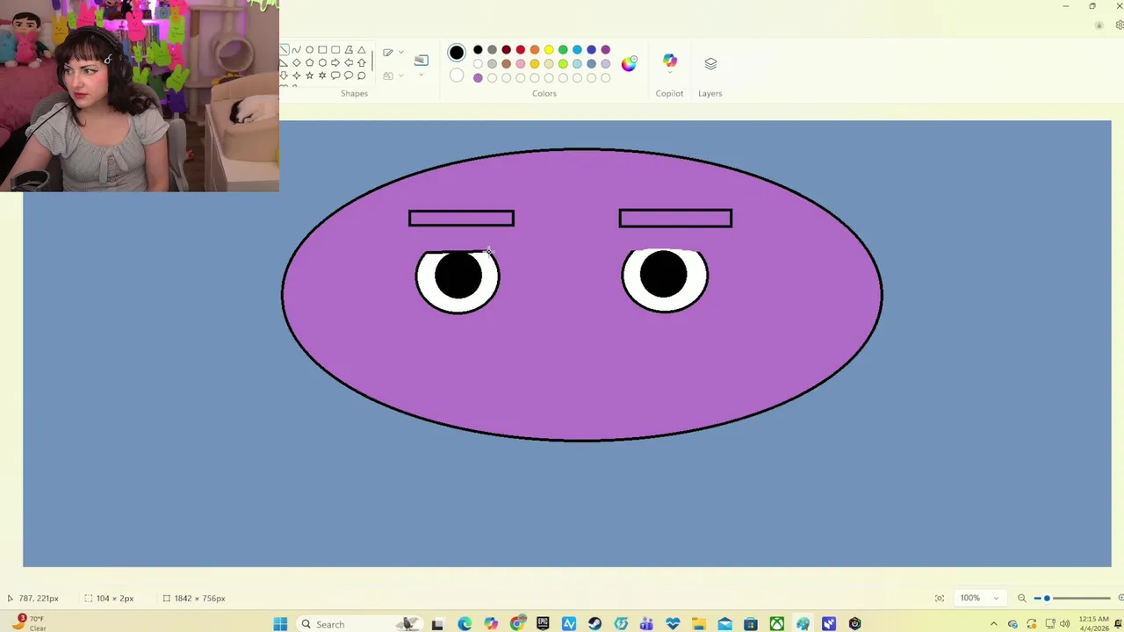Image resolution: width=1124 pixels, height=632 pixels.
Task: Click the zoom out magnifier icon
Action: click(1022, 599)
